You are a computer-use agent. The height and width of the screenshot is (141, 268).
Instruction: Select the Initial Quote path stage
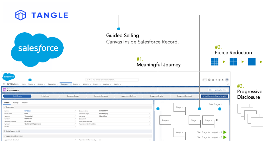coord(45,96)
